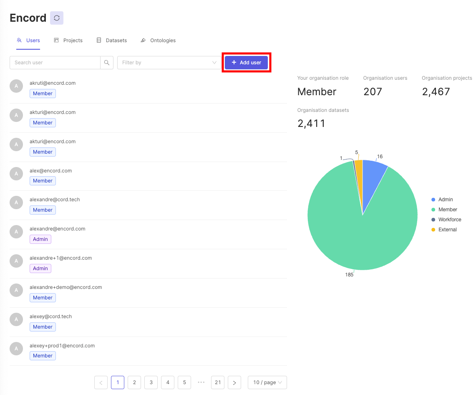The height and width of the screenshot is (395, 476).
Task: Click email alex@encord.com
Action: [x=51, y=170]
